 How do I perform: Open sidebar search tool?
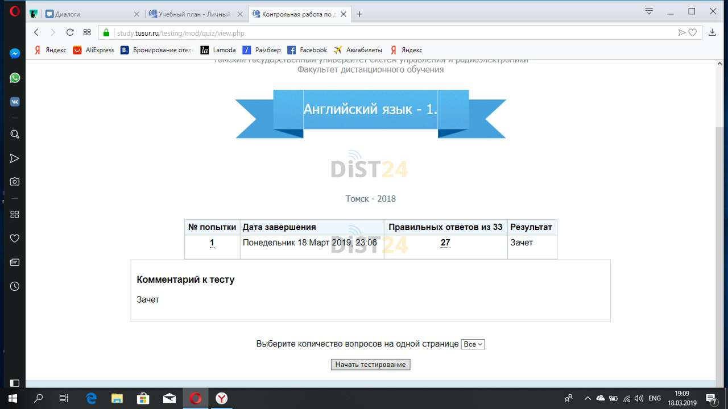[14, 134]
